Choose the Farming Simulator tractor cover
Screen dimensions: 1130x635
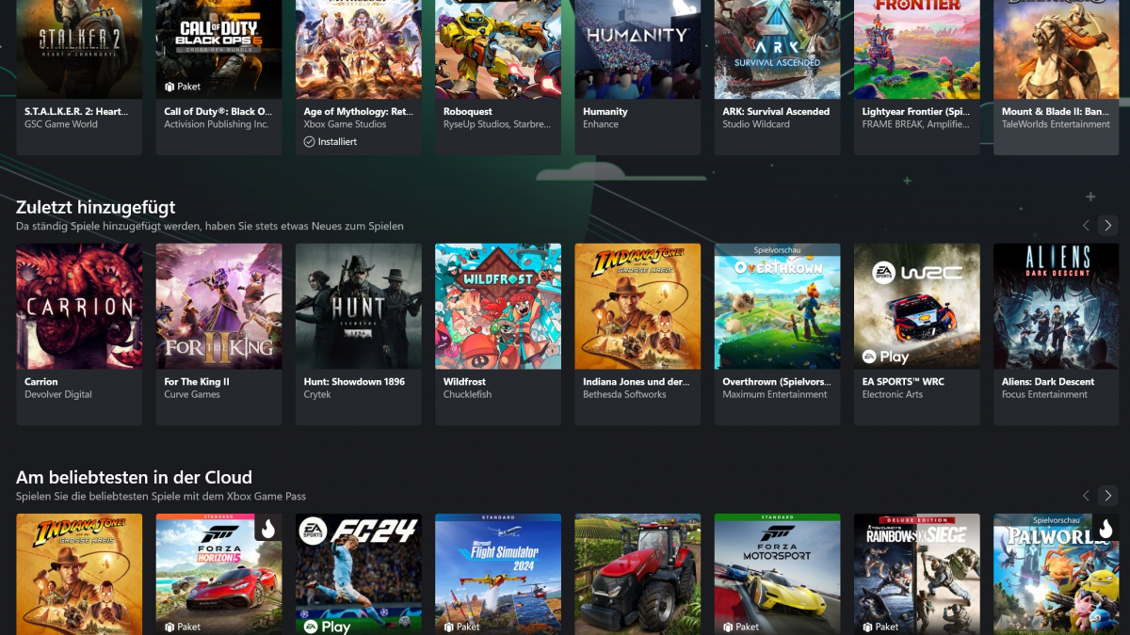coord(638,574)
